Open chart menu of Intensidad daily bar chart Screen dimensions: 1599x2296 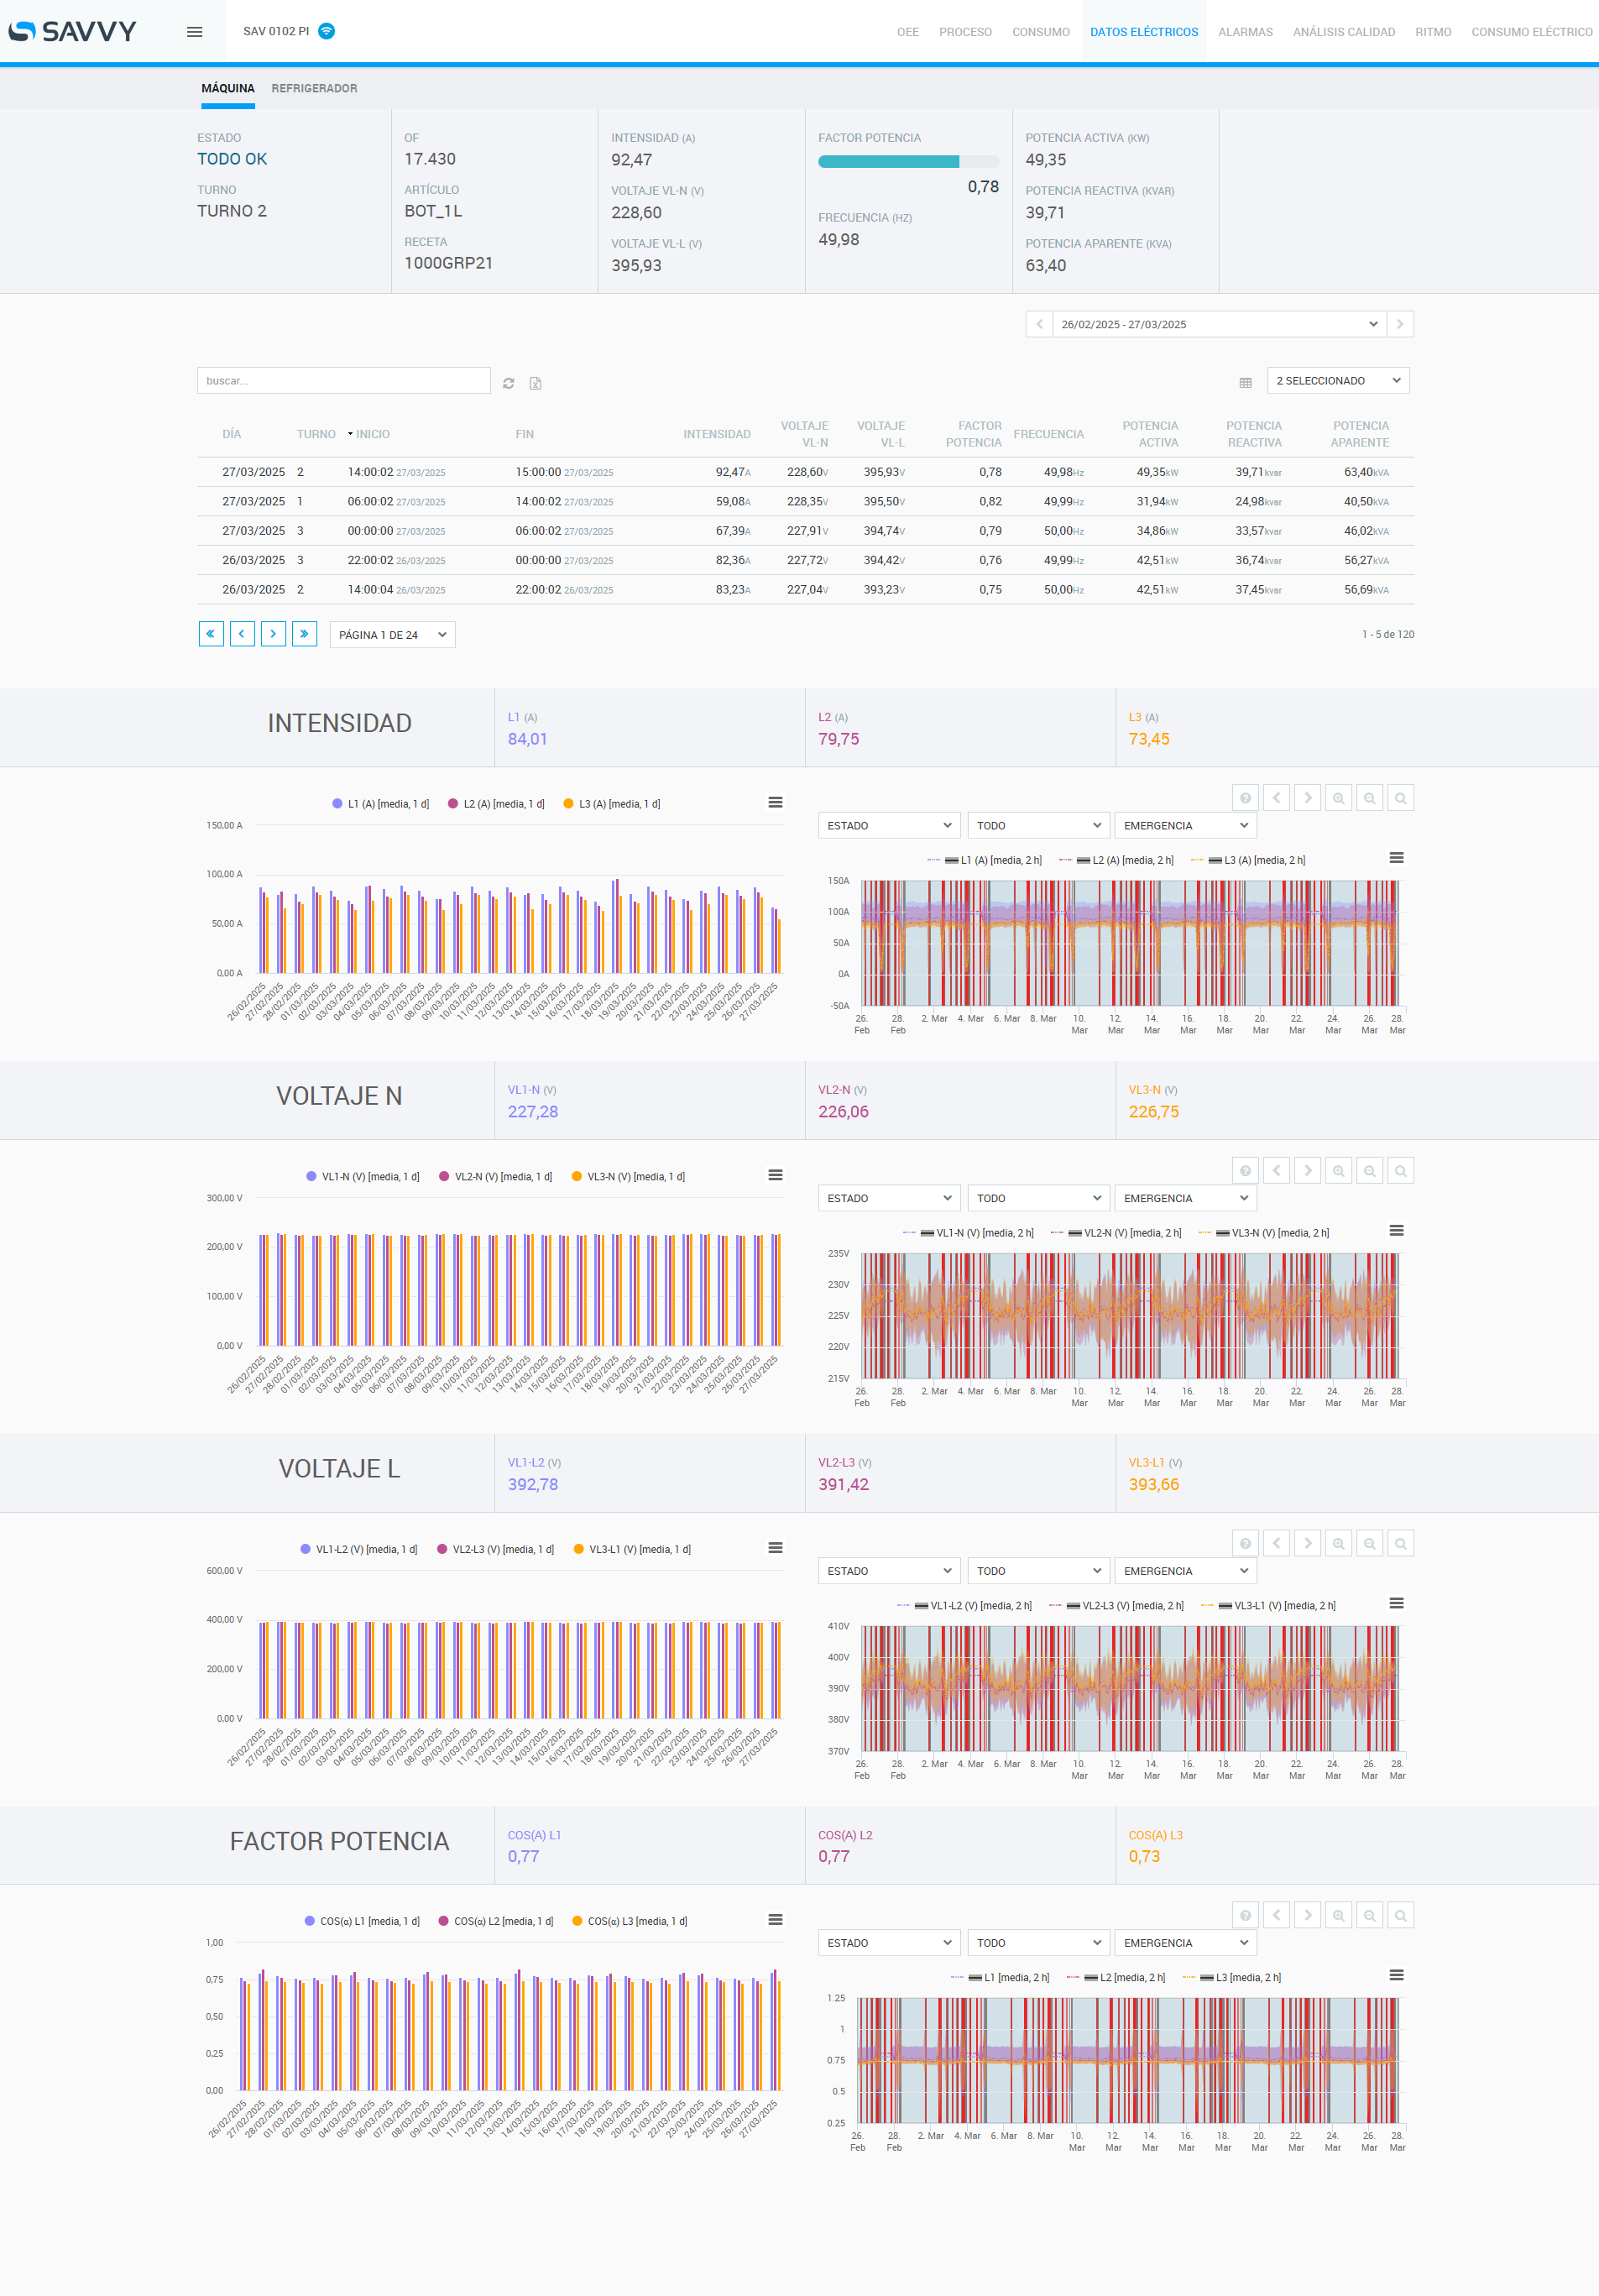point(775,803)
